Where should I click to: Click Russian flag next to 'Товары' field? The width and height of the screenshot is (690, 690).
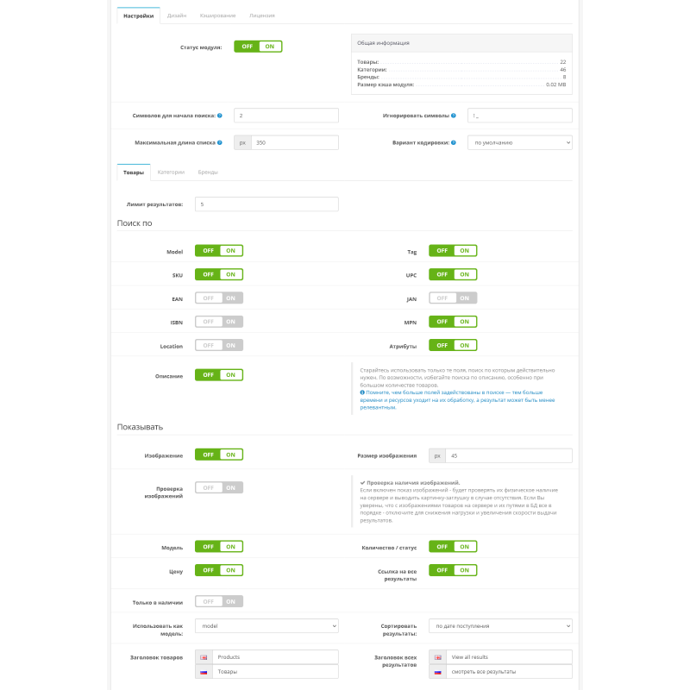pos(204,671)
